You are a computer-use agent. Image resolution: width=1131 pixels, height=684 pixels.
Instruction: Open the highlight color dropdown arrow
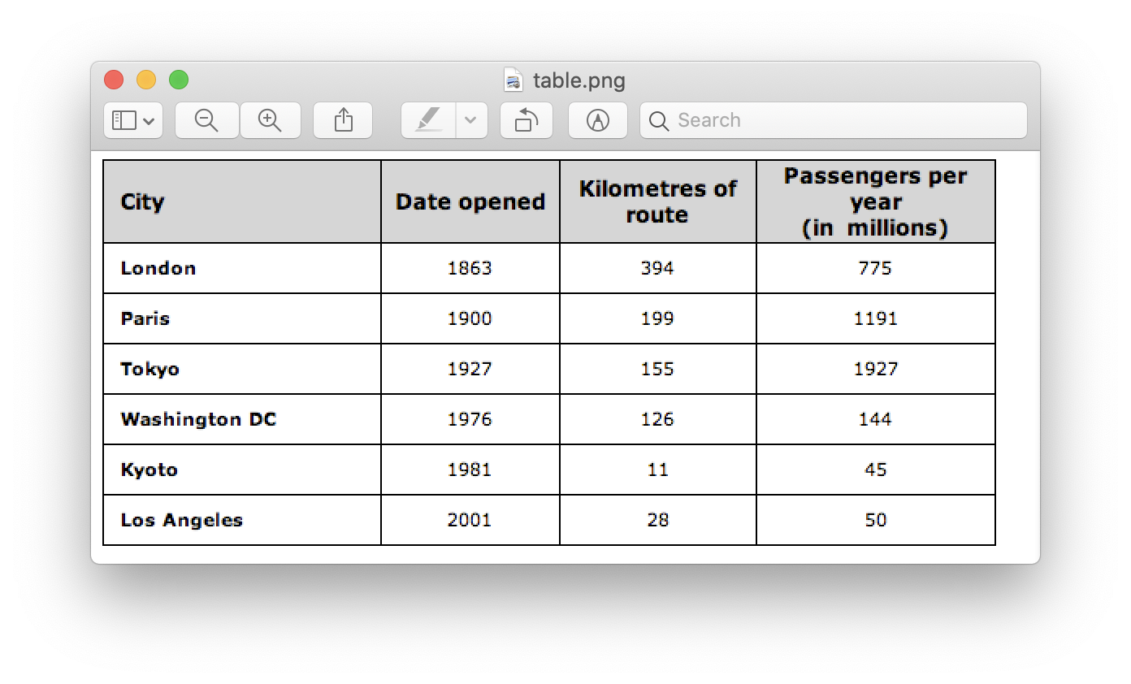(471, 120)
